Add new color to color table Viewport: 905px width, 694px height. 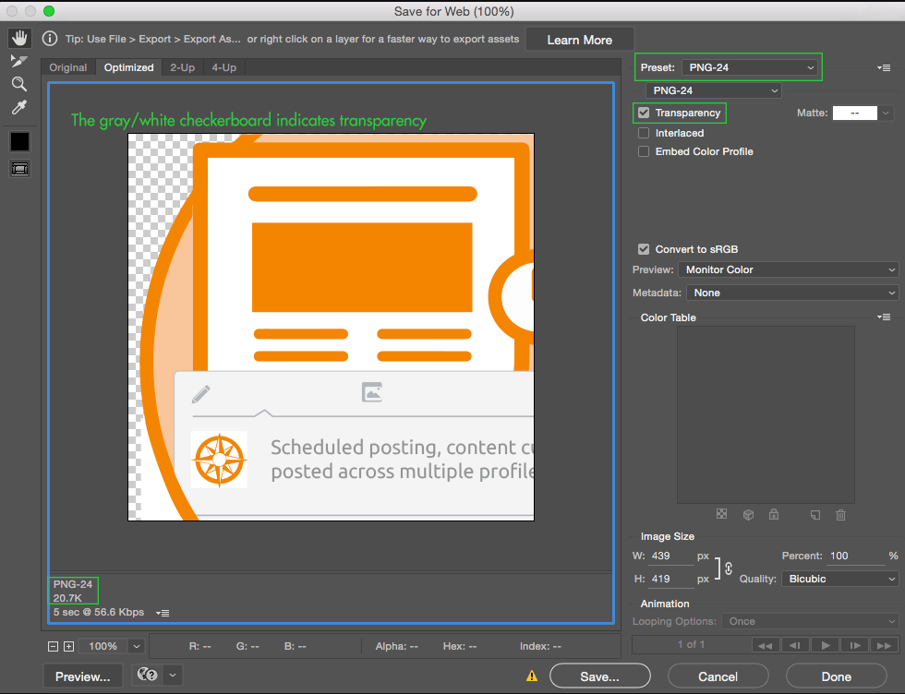(x=814, y=515)
